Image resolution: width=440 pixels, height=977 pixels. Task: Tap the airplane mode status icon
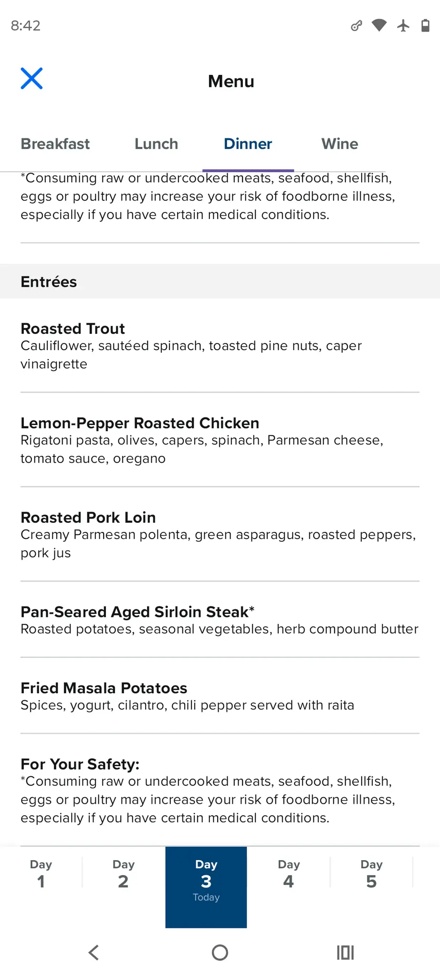[x=403, y=25]
